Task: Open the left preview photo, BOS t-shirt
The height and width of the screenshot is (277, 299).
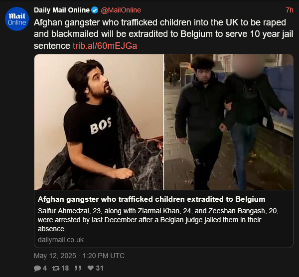Action: point(99,122)
